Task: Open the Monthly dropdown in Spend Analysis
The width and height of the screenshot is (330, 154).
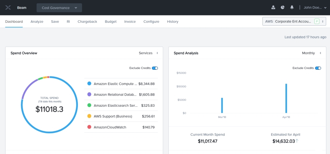Action: [x=311, y=53]
